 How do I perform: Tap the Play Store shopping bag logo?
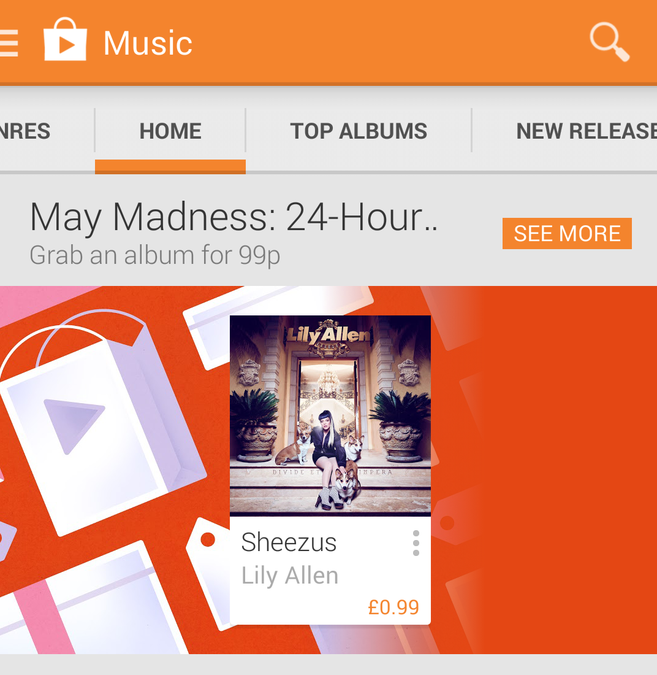coord(66,40)
